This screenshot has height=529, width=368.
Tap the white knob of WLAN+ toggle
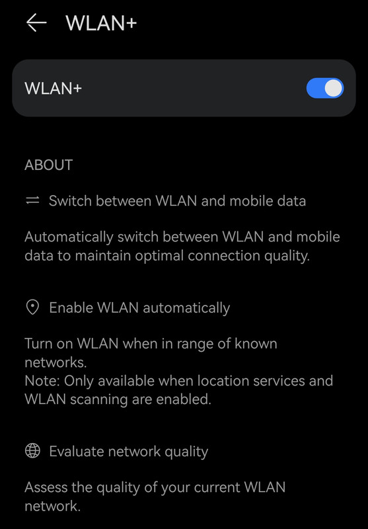click(333, 88)
